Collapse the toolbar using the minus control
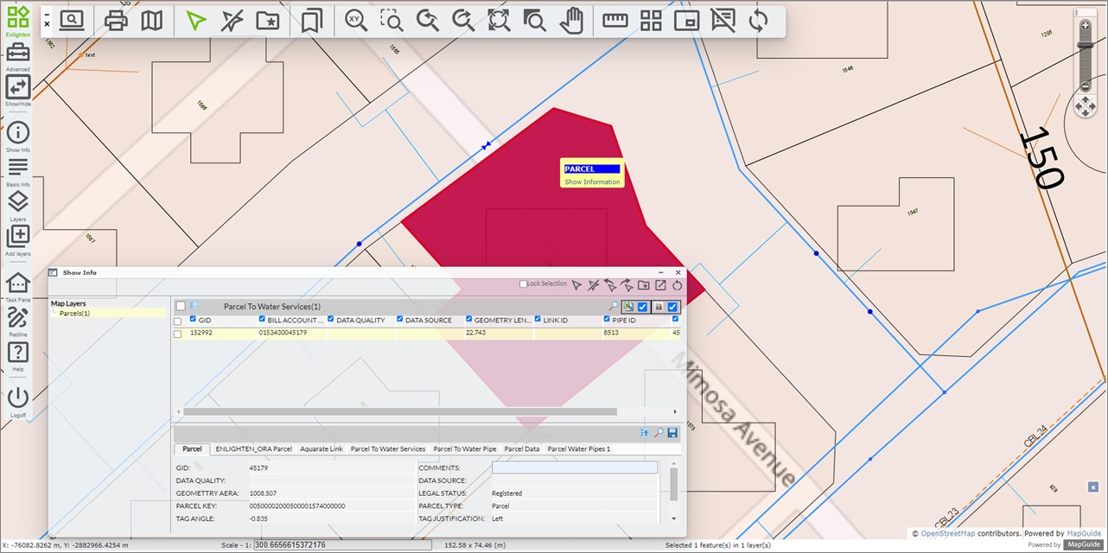 point(47,13)
